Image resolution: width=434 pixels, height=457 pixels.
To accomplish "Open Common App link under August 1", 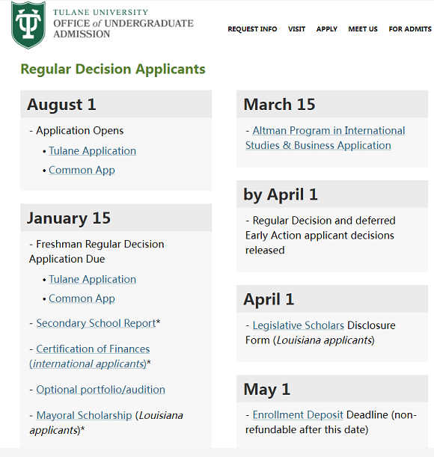I will (82, 171).
